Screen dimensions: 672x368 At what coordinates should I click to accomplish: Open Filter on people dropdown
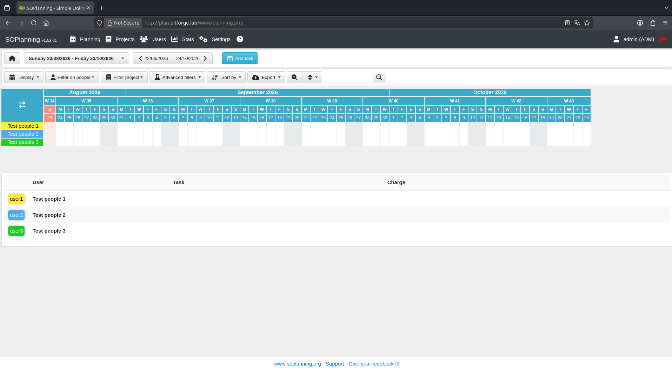[72, 77]
